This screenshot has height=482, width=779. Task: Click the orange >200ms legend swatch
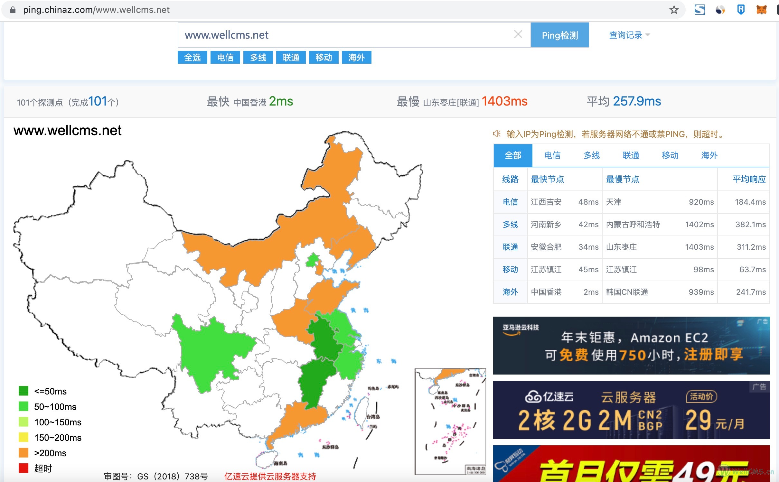click(23, 453)
